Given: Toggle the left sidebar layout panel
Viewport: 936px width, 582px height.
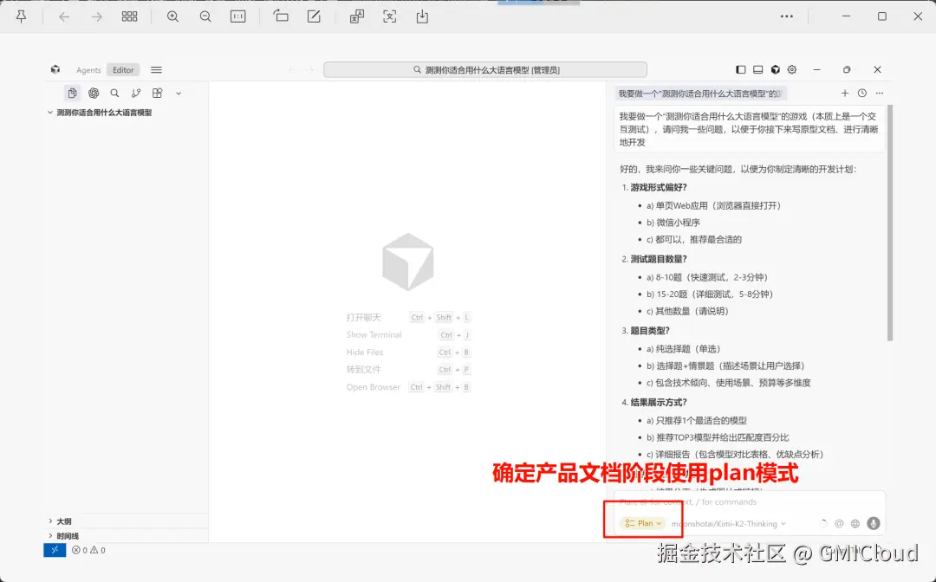Looking at the screenshot, I should point(739,69).
